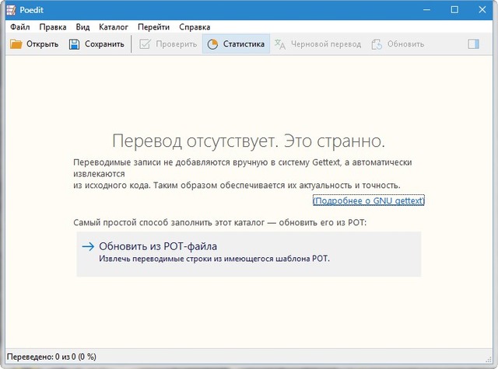Click the Переведено status bar text
The height and width of the screenshot is (369, 498).
pos(51,357)
